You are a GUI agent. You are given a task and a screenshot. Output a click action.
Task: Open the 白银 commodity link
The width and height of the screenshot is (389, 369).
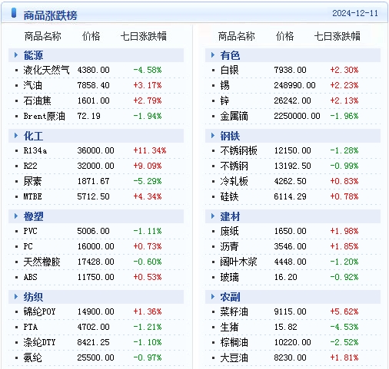(x=229, y=70)
